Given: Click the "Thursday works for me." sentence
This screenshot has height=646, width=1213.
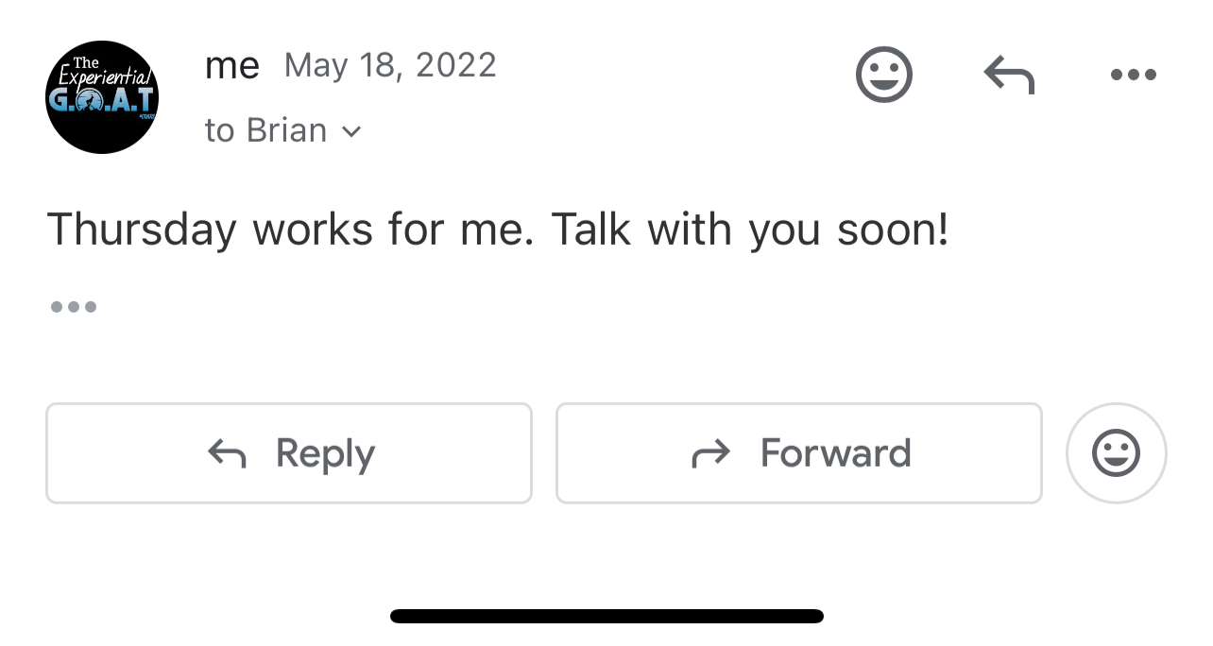Looking at the screenshot, I should (x=291, y=229).
